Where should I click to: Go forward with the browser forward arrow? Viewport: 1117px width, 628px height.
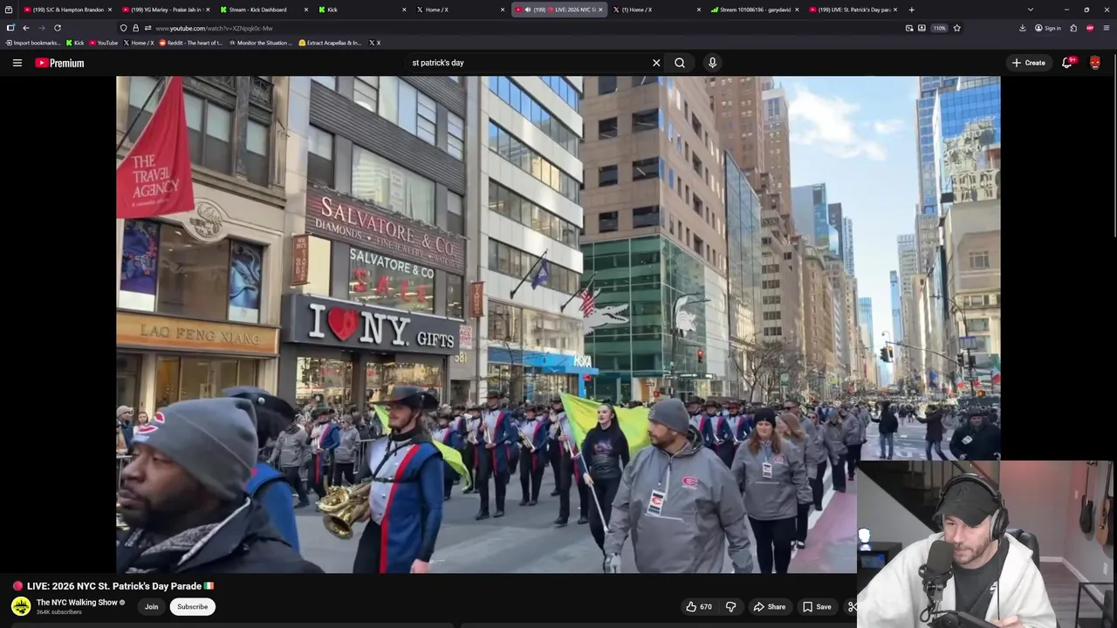(x=41, y=28)
